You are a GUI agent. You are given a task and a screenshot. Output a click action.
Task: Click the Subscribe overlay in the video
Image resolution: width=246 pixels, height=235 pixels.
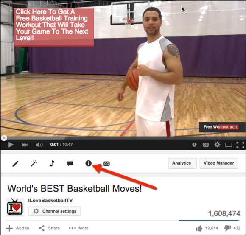pyautogui.click(x=228, y=127)
